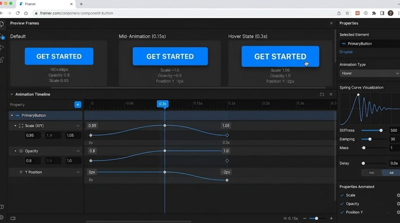This screenshot has width=400, height=223.
Task: Add a new property with the blue plus button
Action: 78,104
